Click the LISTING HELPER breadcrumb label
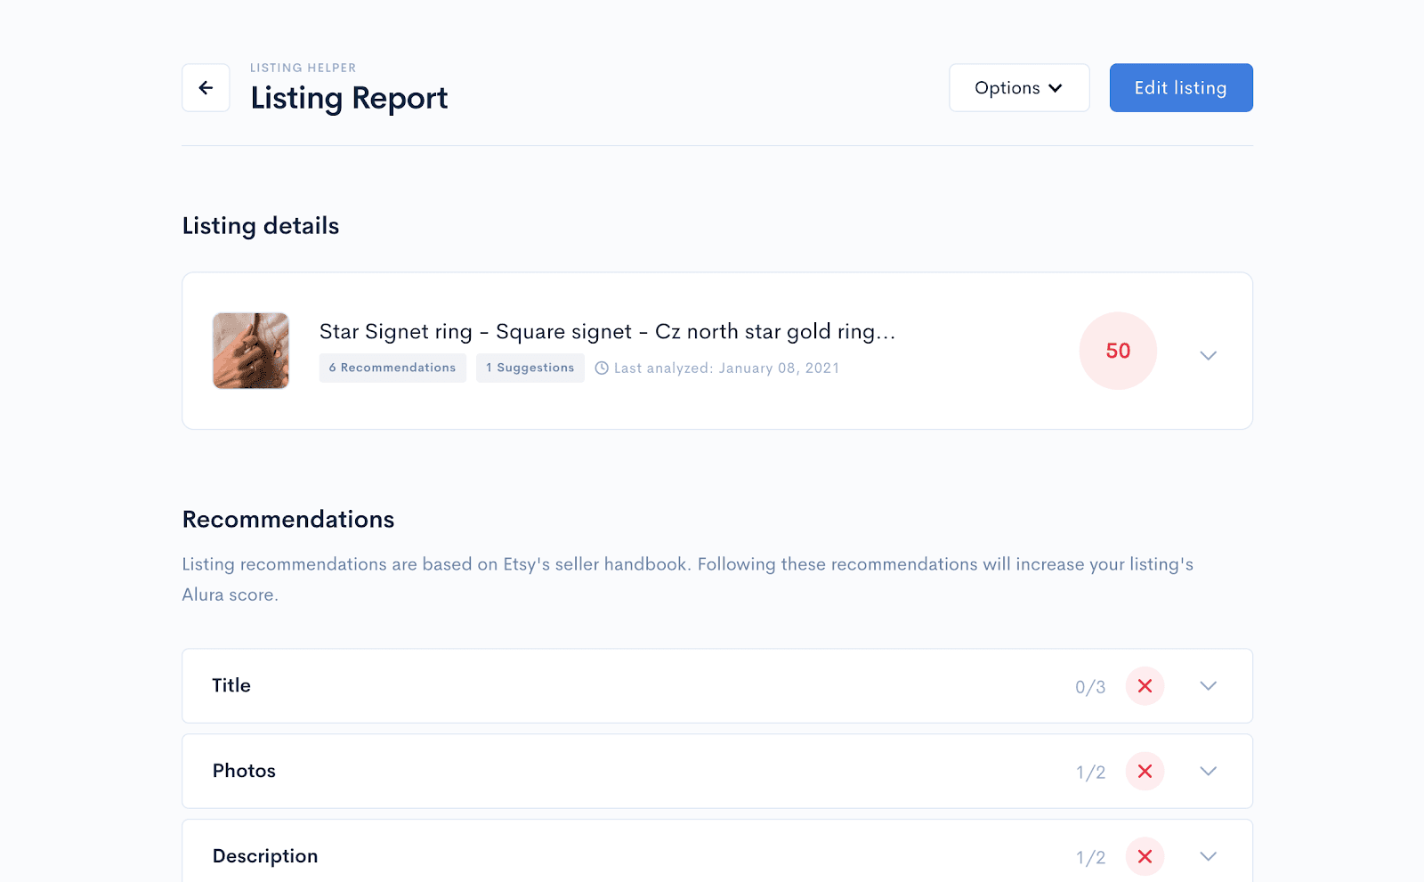 pyautogui.click(x=303, y=68)
